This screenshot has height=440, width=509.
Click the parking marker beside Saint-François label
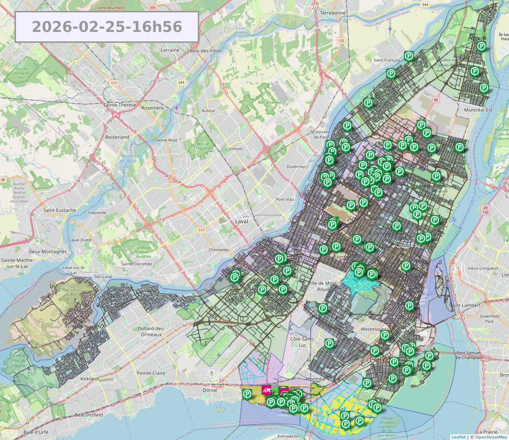pos(409,56)
